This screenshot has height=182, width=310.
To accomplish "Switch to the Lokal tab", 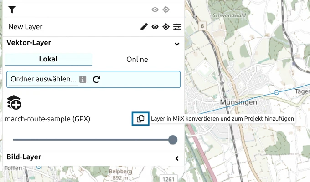I will (48, 59).
